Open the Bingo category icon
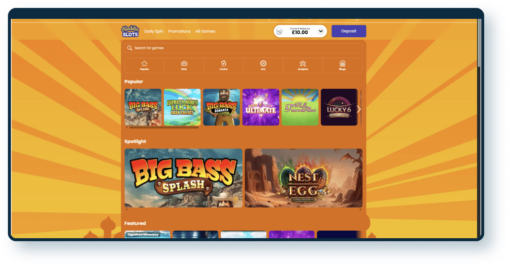The width and height of the screenshot is (508, 265). (x=342, y=65)
